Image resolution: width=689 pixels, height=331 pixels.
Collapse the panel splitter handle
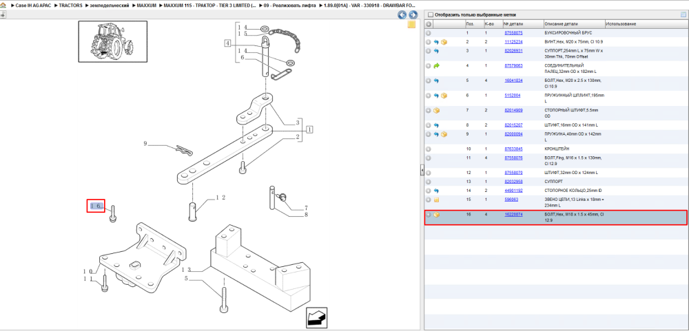(x=422, y=169)
